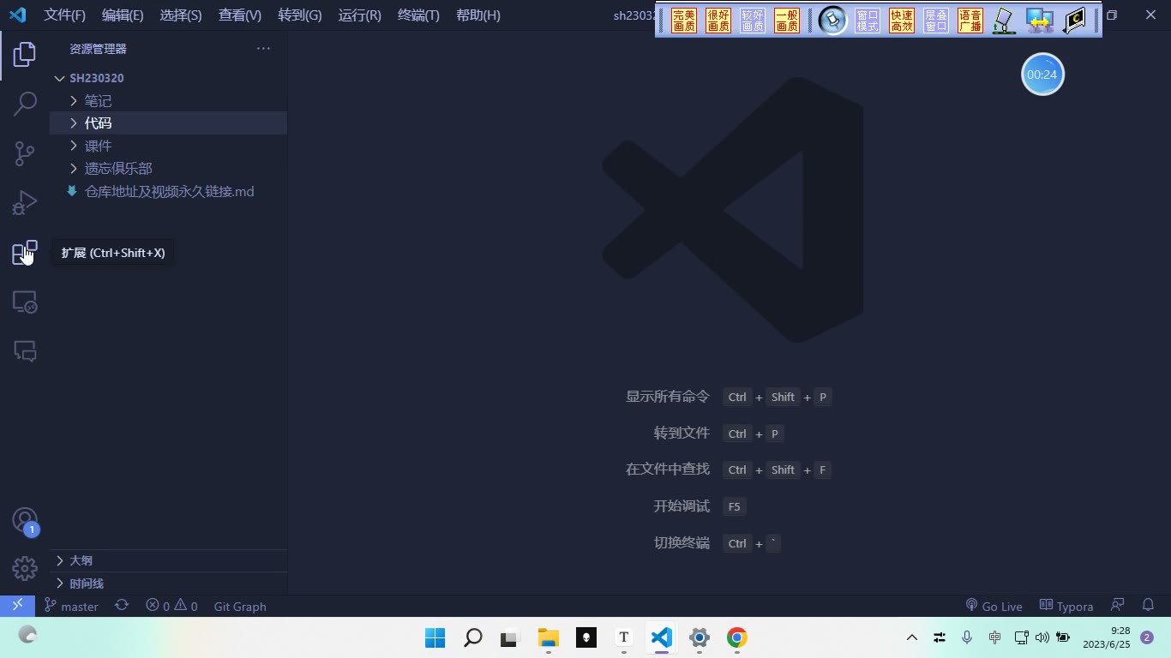
Task: Click the screen-swap monitors icon in remote toolbar
Action: tap(1040, 21)
